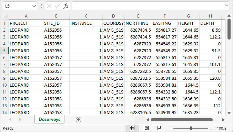Click the DEPTH header cell
Screen dimensions: 233x132
click(210, 23)
